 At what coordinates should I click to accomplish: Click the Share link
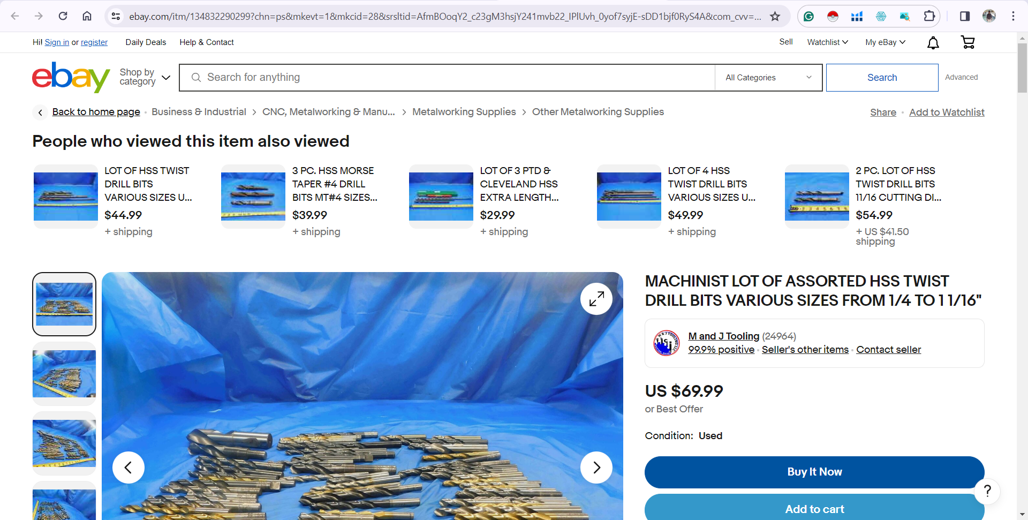[883, 112]
